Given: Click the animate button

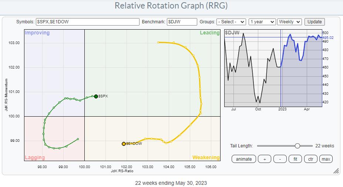Looking at the screenshot, I should pos(244,159).
